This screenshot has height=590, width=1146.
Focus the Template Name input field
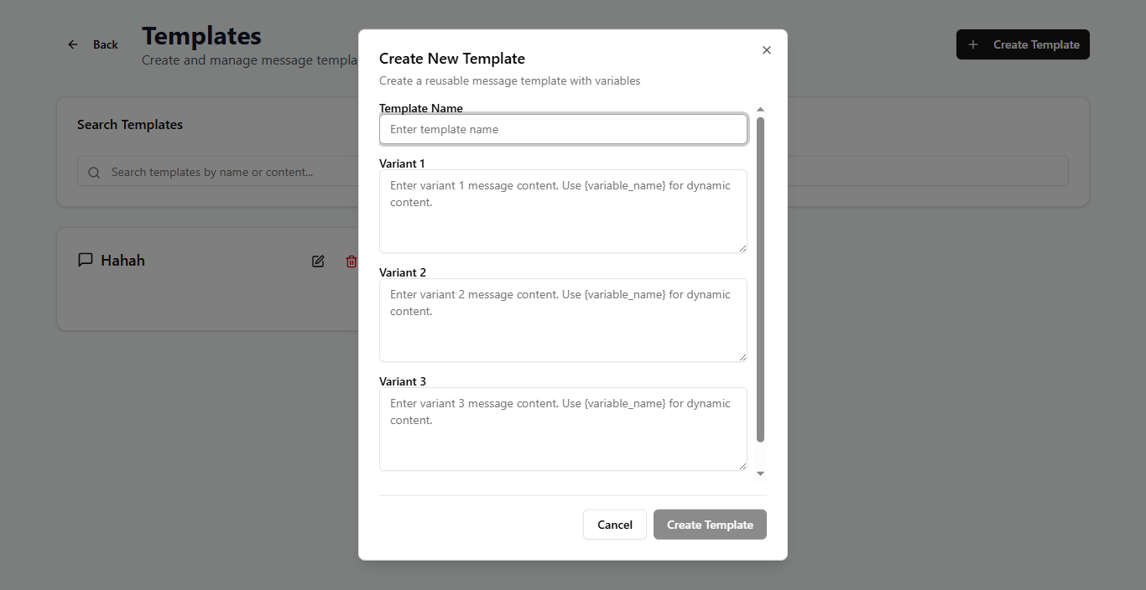563,129
